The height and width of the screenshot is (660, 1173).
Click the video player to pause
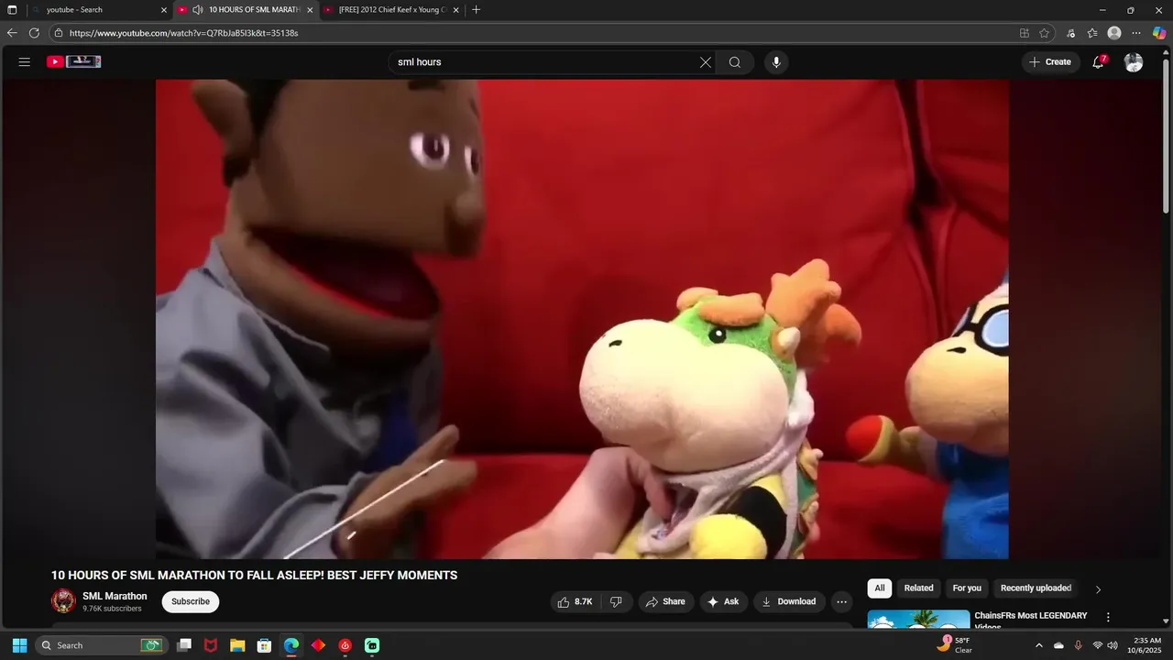click(582, 319)
